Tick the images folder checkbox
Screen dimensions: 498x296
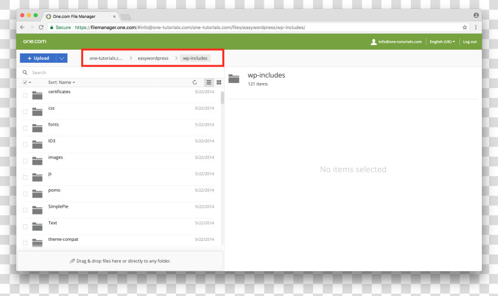click(25, 161)
